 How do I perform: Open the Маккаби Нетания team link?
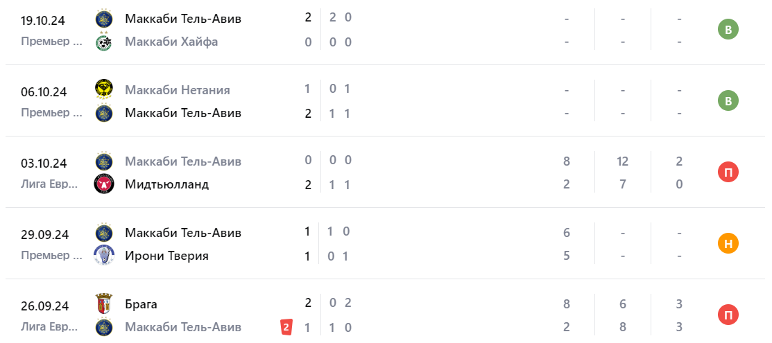[x=178, y=90]
